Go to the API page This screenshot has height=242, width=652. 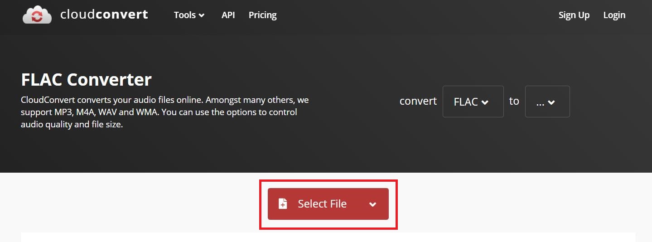pyautogui.click(x=228, y=15)
